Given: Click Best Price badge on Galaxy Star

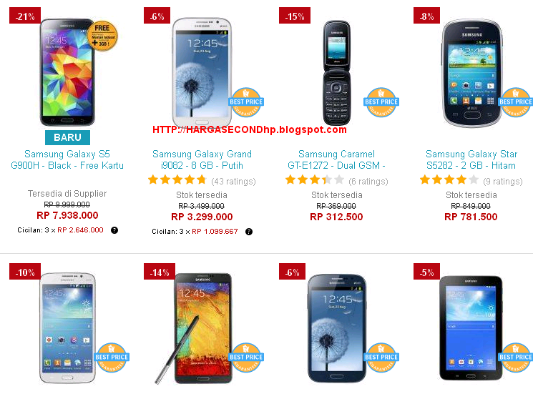Looking at the screenshot, I should (x=516, y=102).
